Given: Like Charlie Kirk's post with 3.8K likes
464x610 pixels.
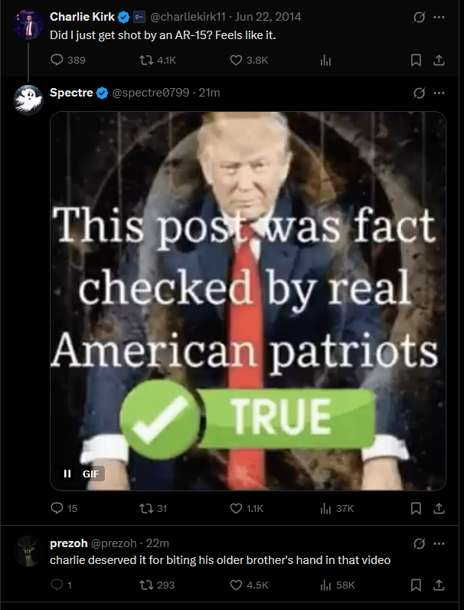Looking at the screenshot, I should (x=236, y=60).
